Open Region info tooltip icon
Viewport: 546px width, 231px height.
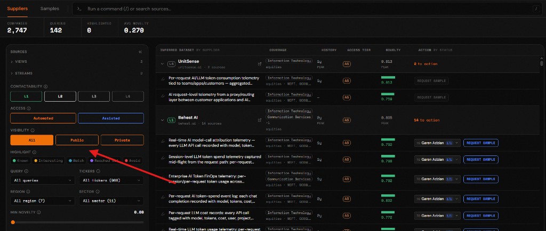pyautogui.click(x=28, y=192)
